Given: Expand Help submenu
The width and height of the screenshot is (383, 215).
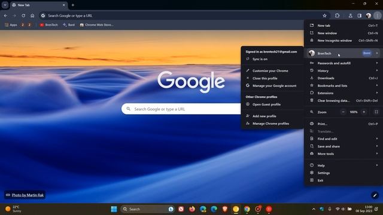Looking at the screenshot, I should coord(344,165).
